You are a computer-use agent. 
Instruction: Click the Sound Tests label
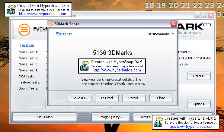click(28, 88)
